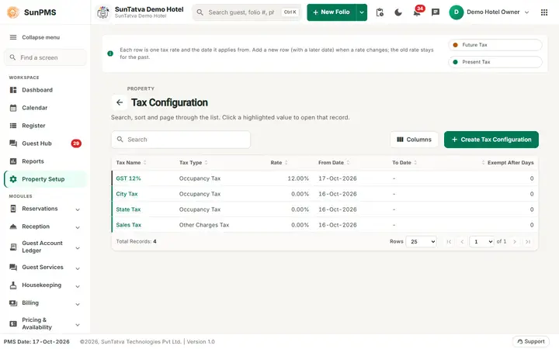Expand the Reservations module chevron

tap(78, 209)
